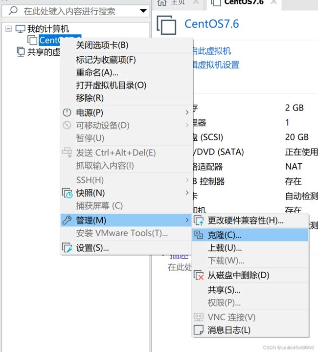318x352 pixels.
Task: Click the snapshot clock icon beside 快照(N)
Action: click(67, 193)
